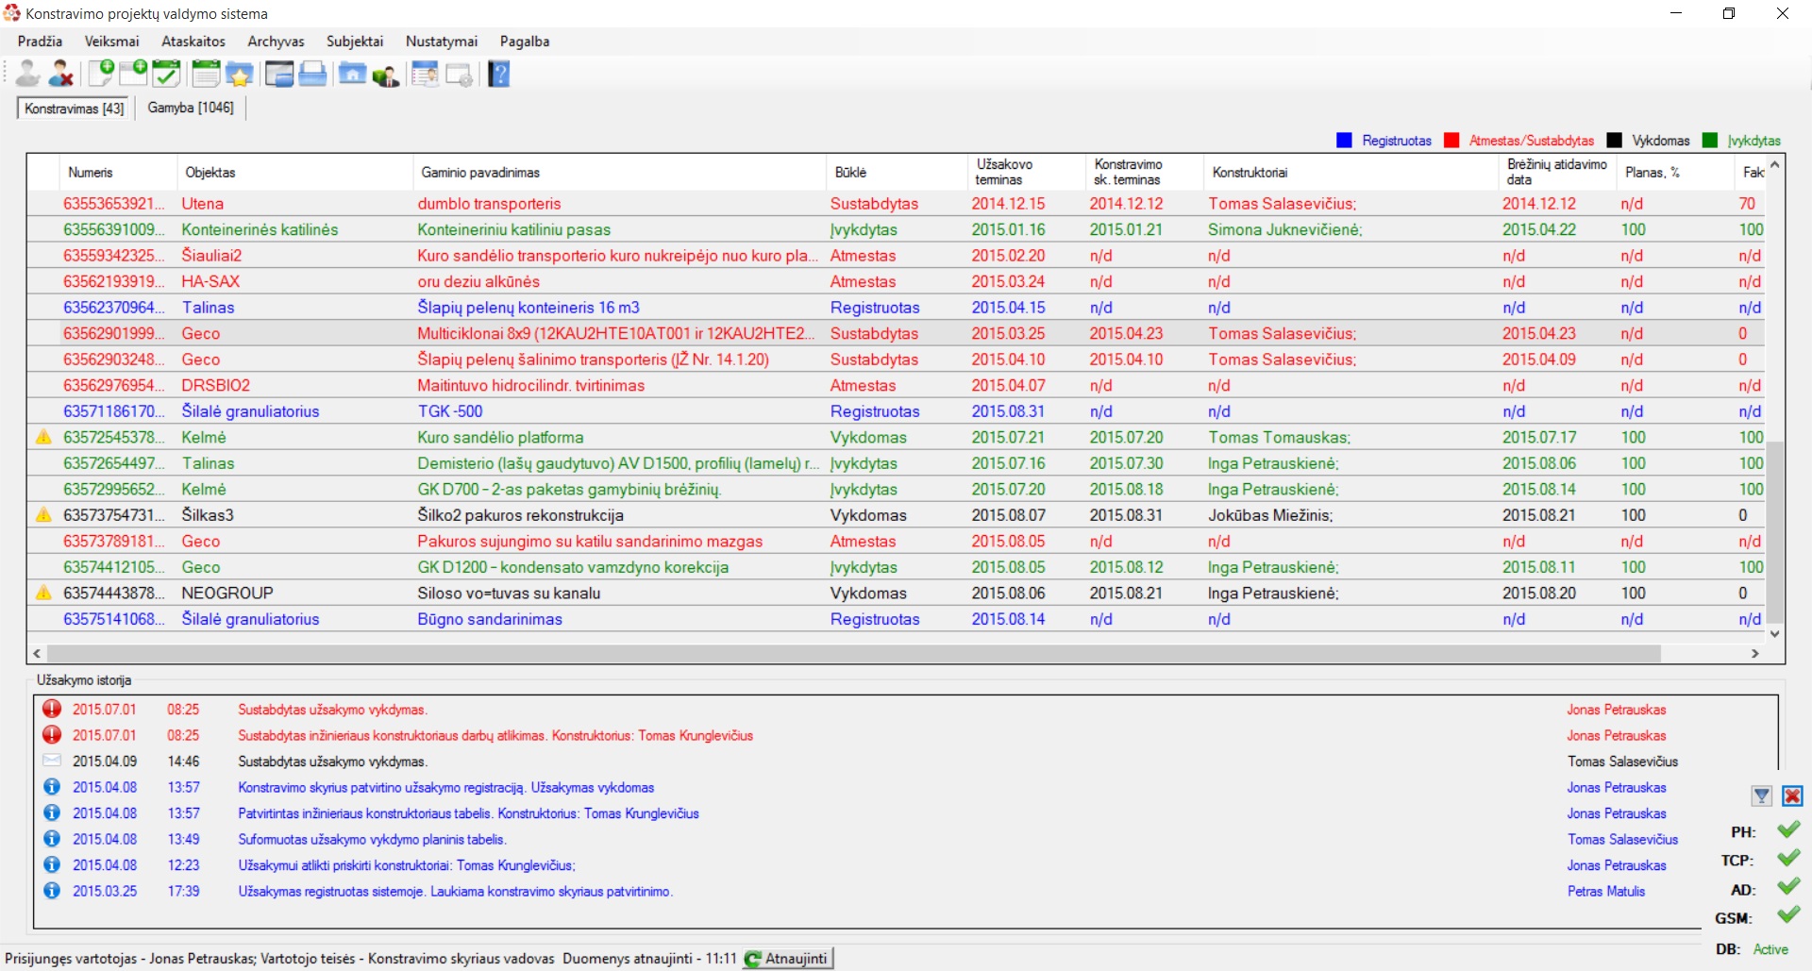The width and height of the screenshot is (1812, 971).
Task: Open the Ataskaitos menu
Action: point(193,42)
